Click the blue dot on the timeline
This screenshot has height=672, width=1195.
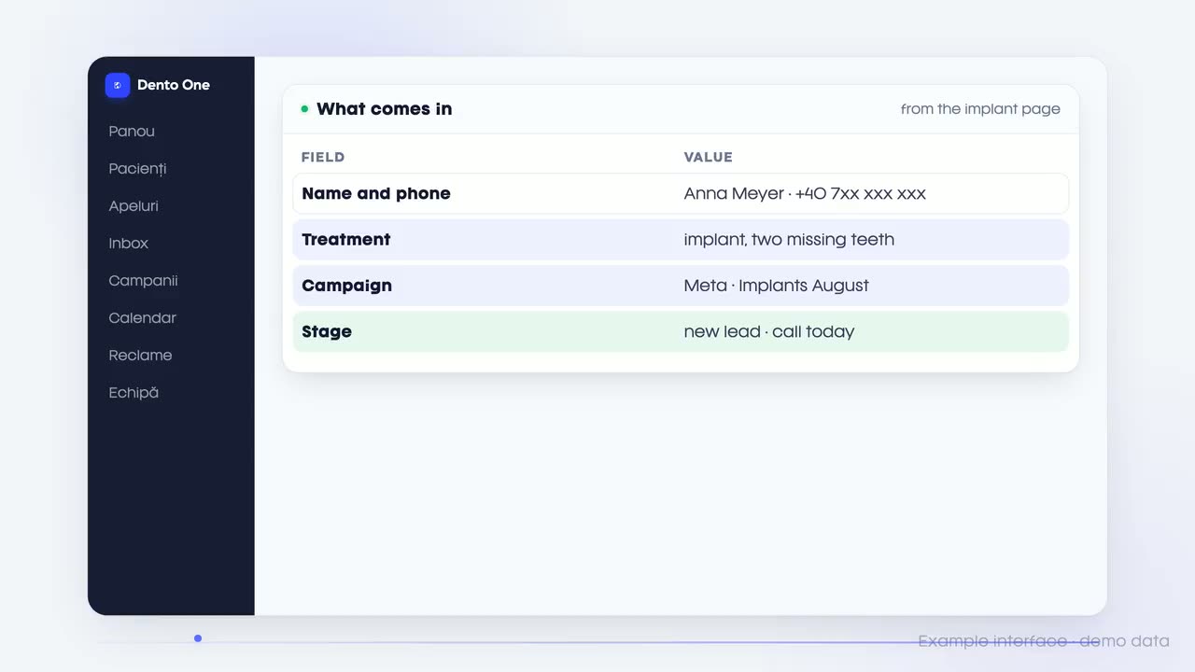[x=198, y=638]
